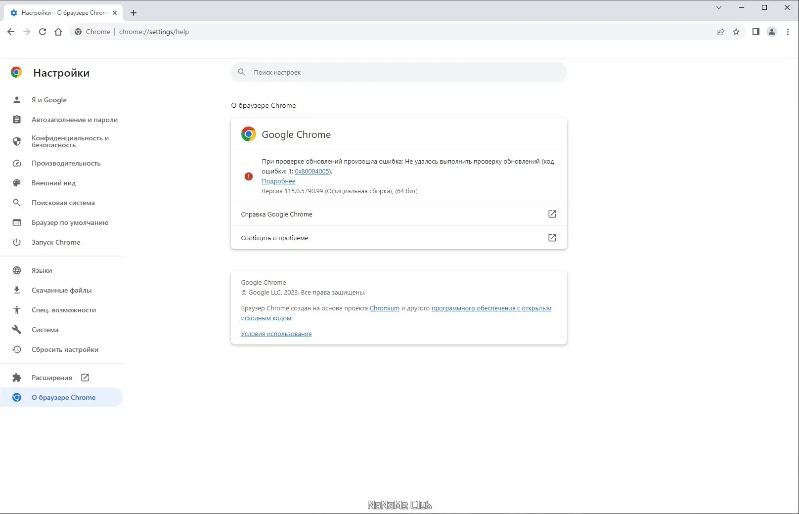Maximize the Chrome window
The image size is (799, 514).
764,7
